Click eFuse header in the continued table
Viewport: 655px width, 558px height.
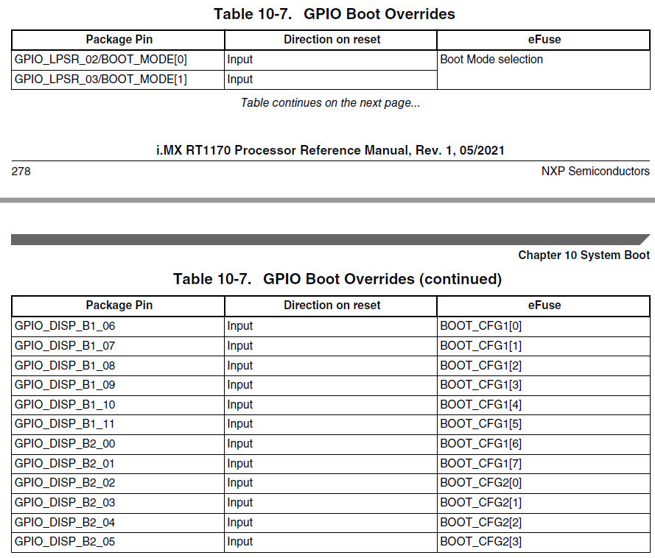pos(544,305)
